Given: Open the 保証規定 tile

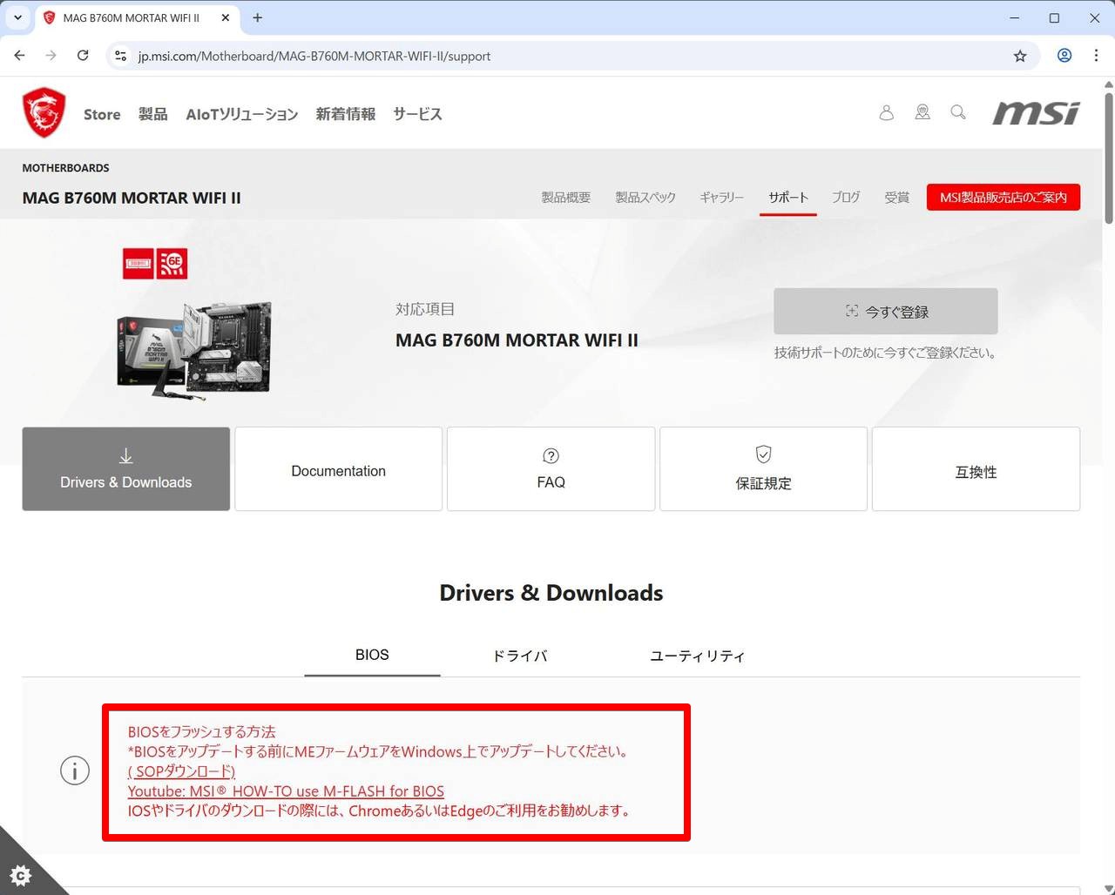Looking at the screenshot, I should coord(764,468).
